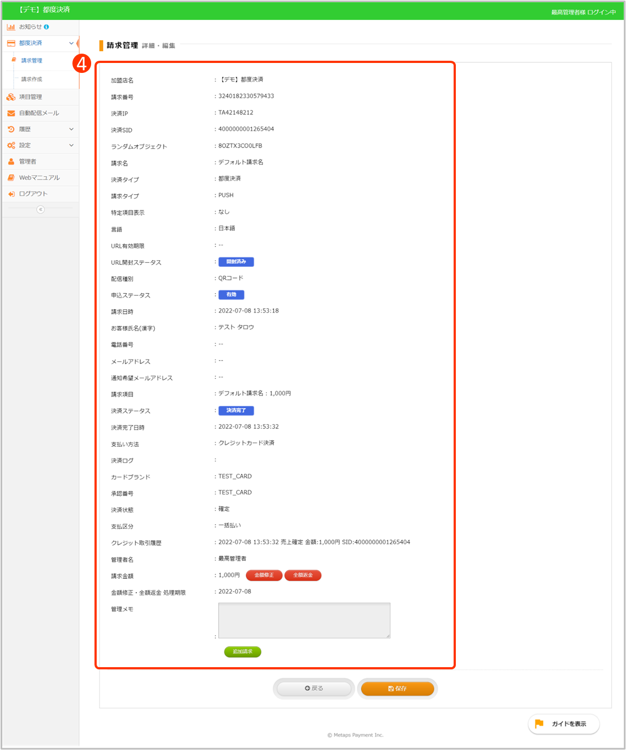Collapse the 都度決済 menu chevron
This screenshot has width=626, height=750.
click(x=71, y=43)
